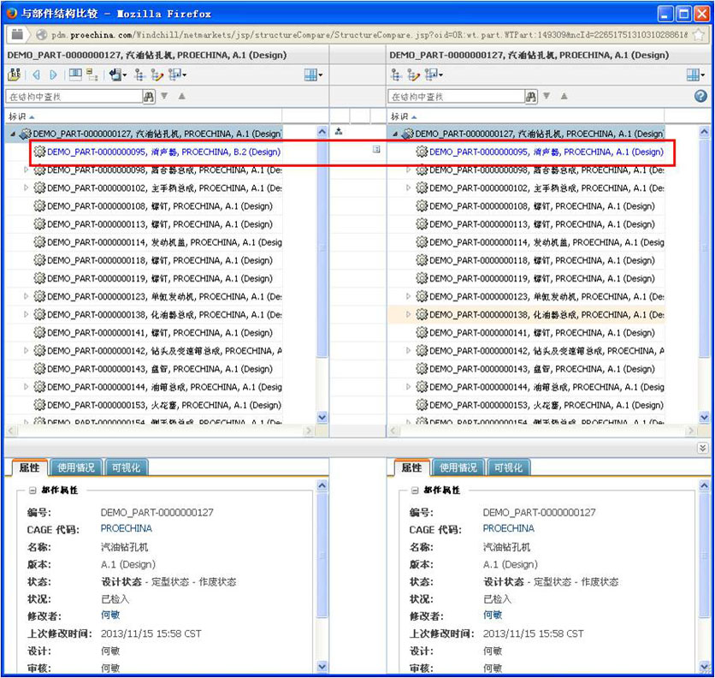Open the left pane view layout dropdown
Image resolution: width=715 pixels, height=678 pixels.
(x=313, y=74)
